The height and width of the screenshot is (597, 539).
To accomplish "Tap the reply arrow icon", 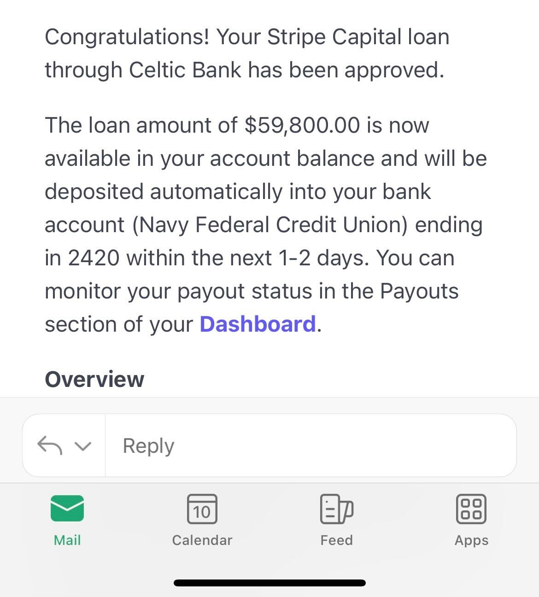I will click(x=49, y=445).
